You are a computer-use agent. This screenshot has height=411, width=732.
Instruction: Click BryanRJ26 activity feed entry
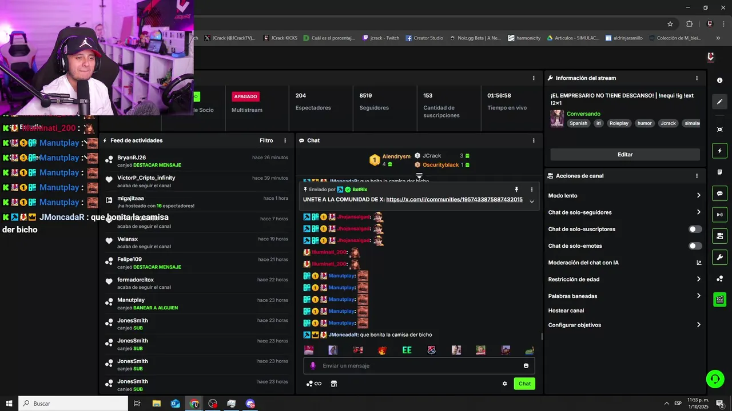click(x=197, y=161)
